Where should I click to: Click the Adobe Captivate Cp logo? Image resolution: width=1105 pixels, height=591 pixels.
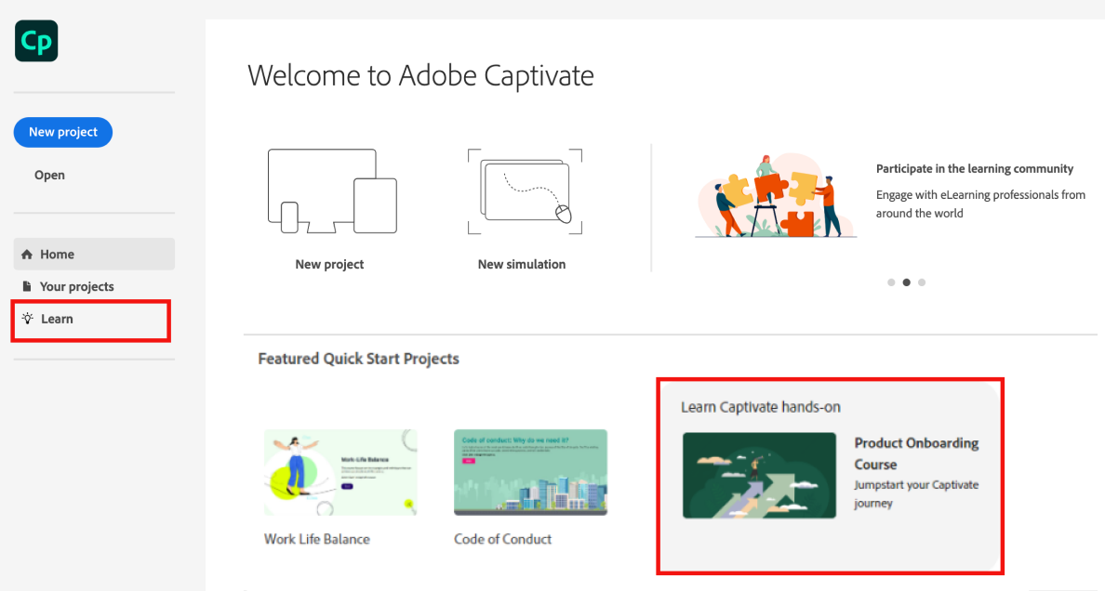click(36, 42)
